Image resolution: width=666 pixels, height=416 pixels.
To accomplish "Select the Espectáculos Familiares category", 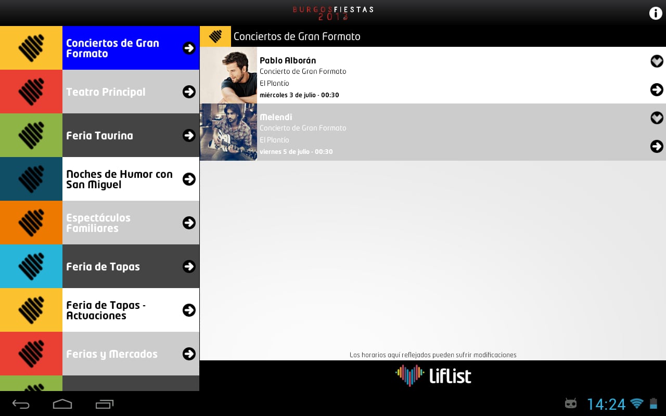I will [x=100, y=223].
